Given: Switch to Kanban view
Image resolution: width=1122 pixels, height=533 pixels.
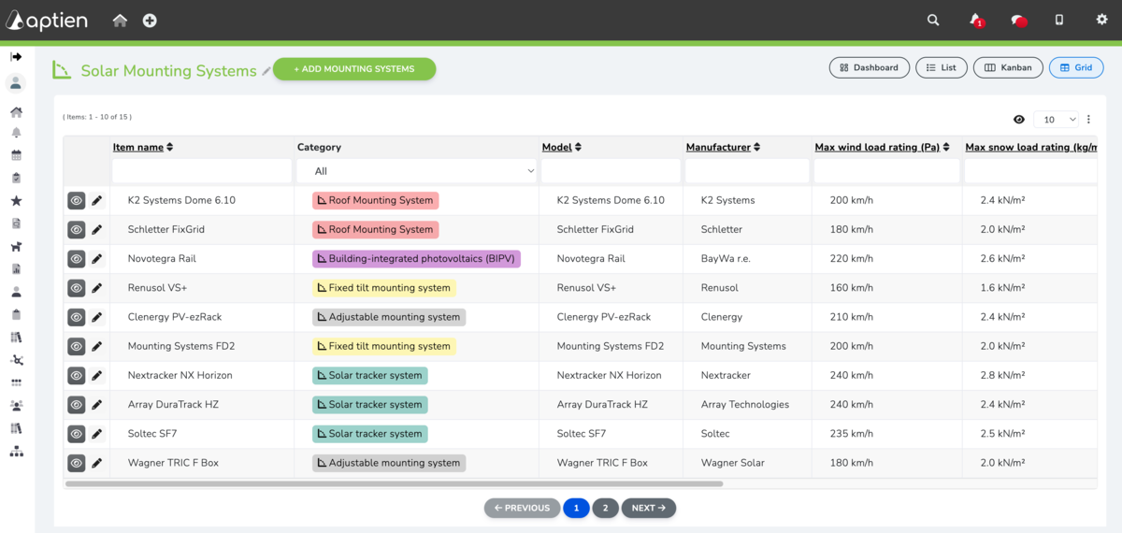Looking at the screenshot, I should coord(1009,67).
